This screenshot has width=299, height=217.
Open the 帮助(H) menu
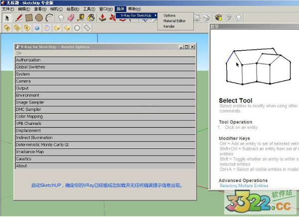pos(134,9)
